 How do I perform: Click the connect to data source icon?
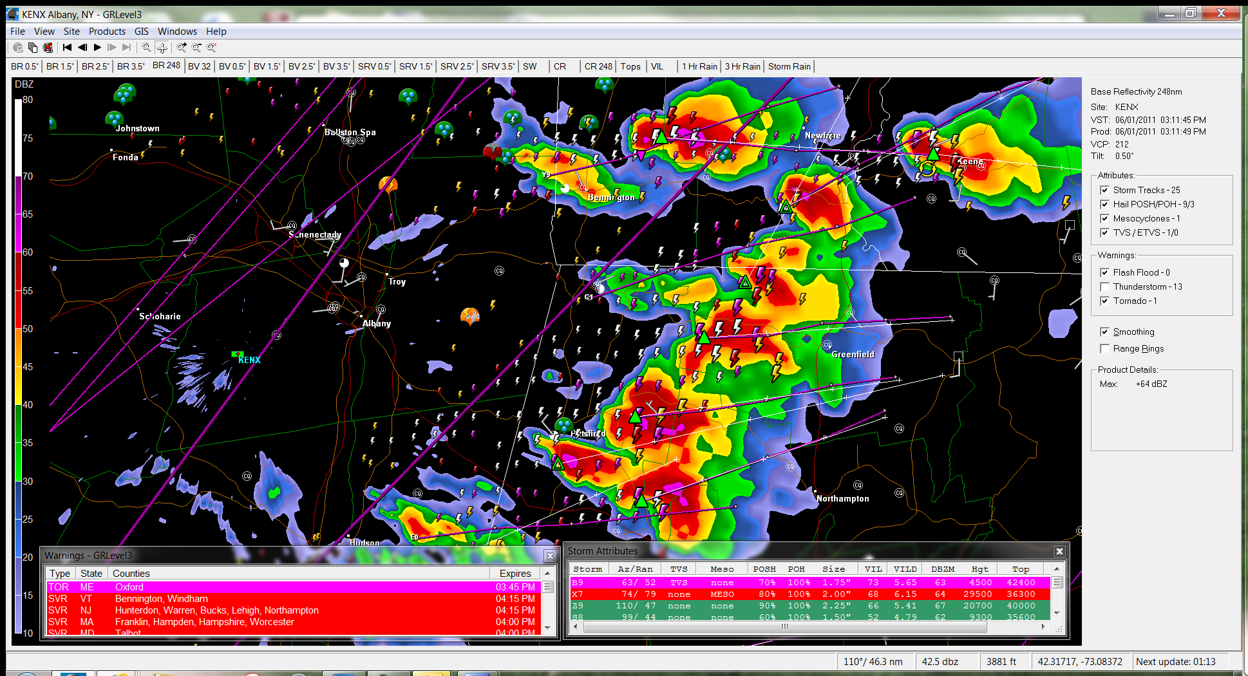point(18,48)
